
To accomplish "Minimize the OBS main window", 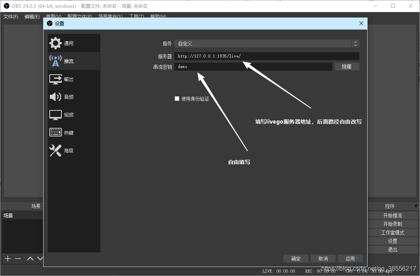I will pyautogui.click(x=375, y=6).
